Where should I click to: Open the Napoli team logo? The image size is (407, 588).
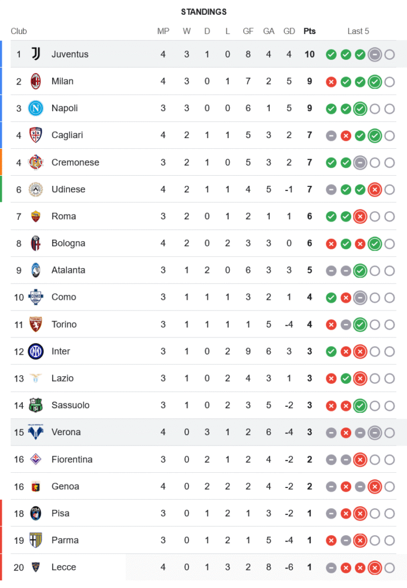coord(36,108)
